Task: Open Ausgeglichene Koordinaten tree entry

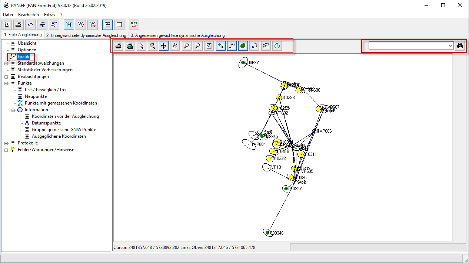Action: pyautogui.click(x=59, y=136)
